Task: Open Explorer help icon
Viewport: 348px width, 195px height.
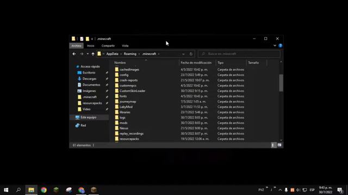Action: click(x=281, y=45)
